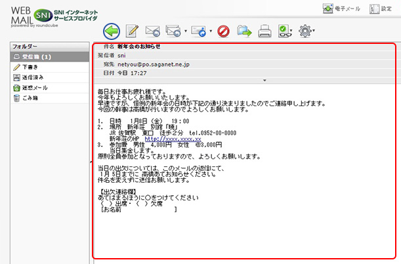Delete message with red prohibition icon
Image resolution: width=401 pixels, height=264 pixels.
point(222,30)
